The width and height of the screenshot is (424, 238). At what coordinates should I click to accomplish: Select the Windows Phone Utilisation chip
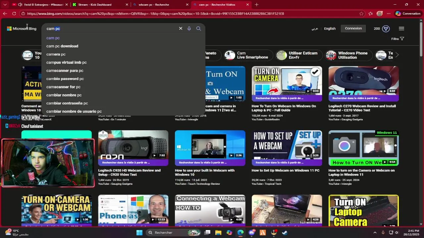tap(349, 55)
